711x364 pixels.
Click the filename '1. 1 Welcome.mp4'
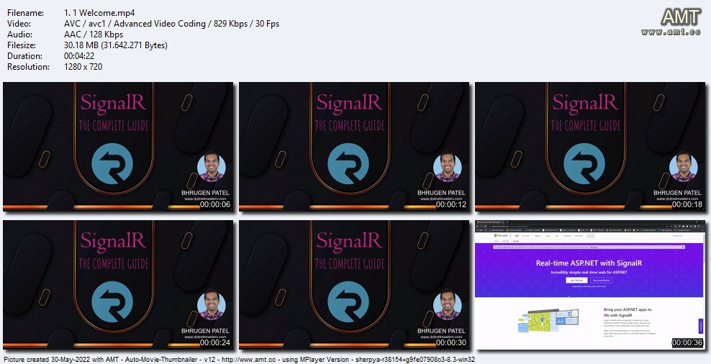point(100,13)
